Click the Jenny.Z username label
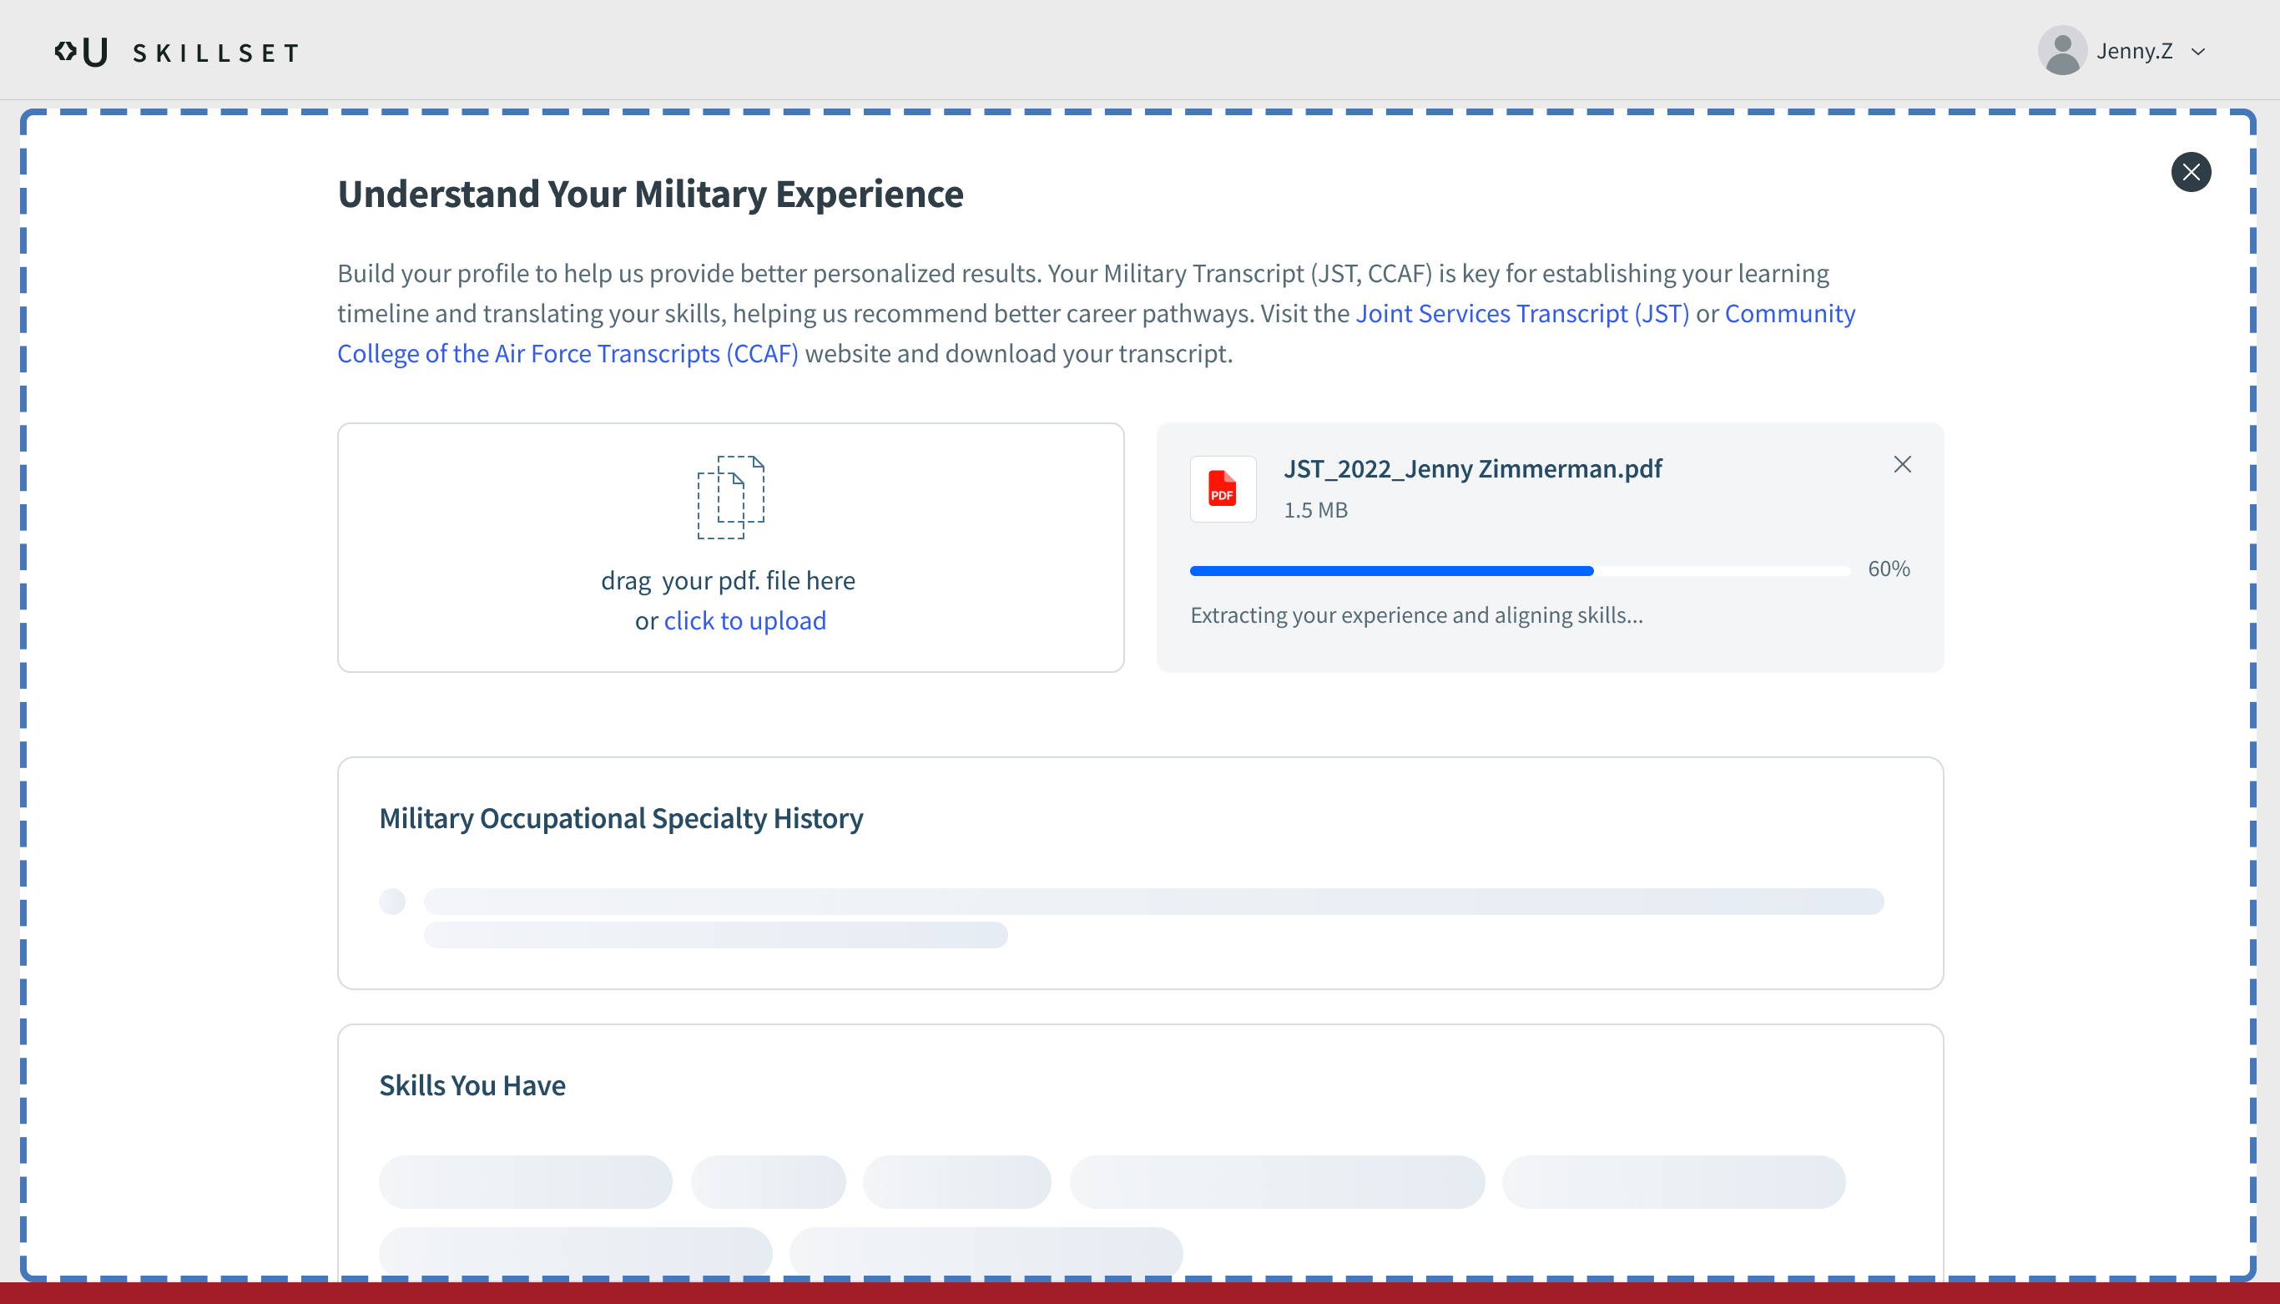2280x1304 pixels. (2134, 52)
